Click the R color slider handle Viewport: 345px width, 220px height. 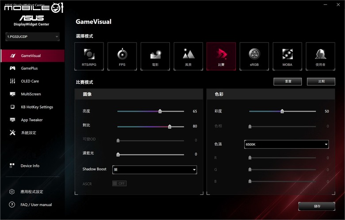[250, 158]
